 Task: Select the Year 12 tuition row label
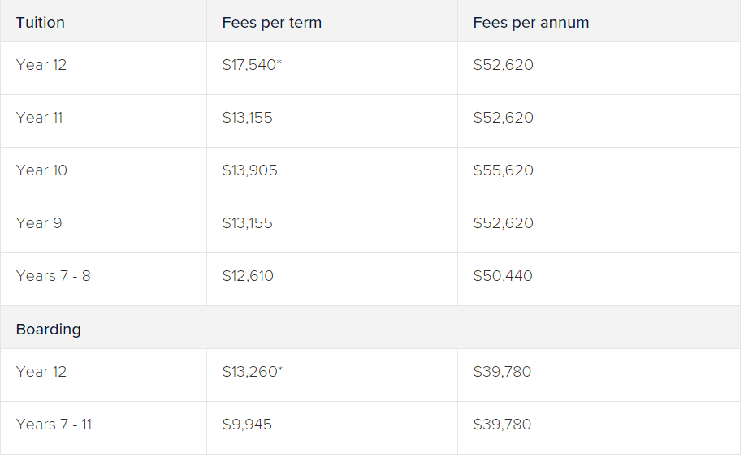click(x=41, y=65)
